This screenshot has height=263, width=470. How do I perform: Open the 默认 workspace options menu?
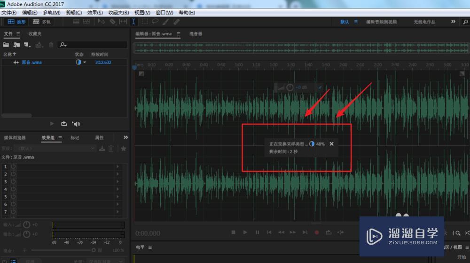click(x=356, y=22)
